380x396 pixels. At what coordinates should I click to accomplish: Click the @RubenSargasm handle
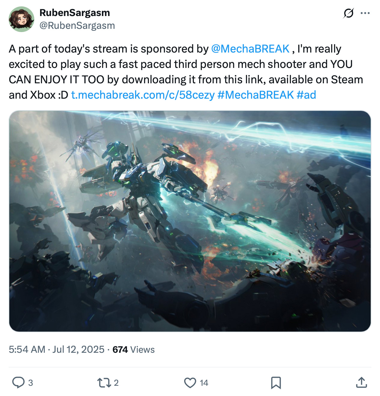coord(77,26)
